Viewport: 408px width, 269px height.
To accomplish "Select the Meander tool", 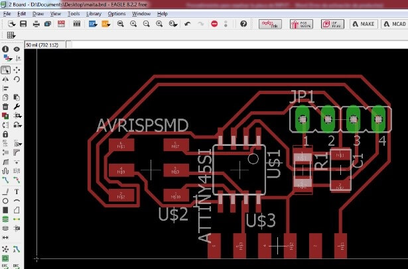I will point(5,171).
